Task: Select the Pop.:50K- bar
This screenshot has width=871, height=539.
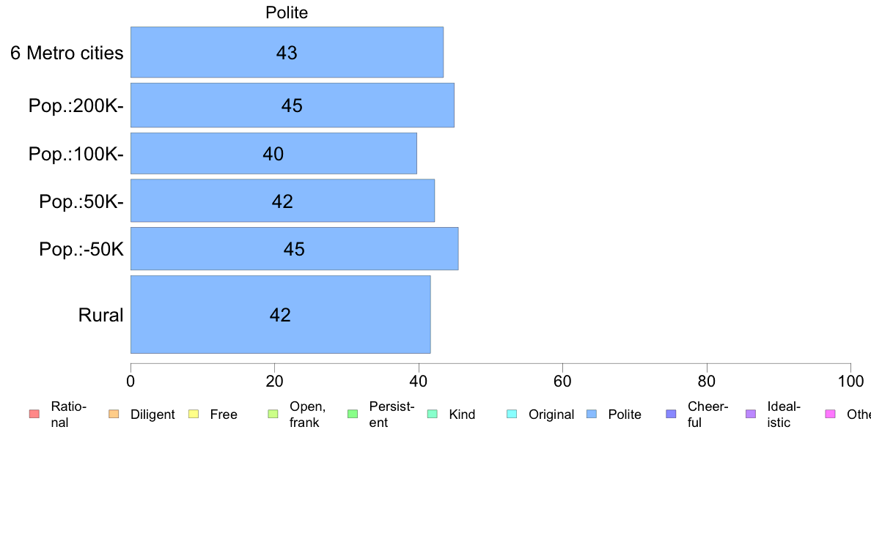Action: [283, 201]
